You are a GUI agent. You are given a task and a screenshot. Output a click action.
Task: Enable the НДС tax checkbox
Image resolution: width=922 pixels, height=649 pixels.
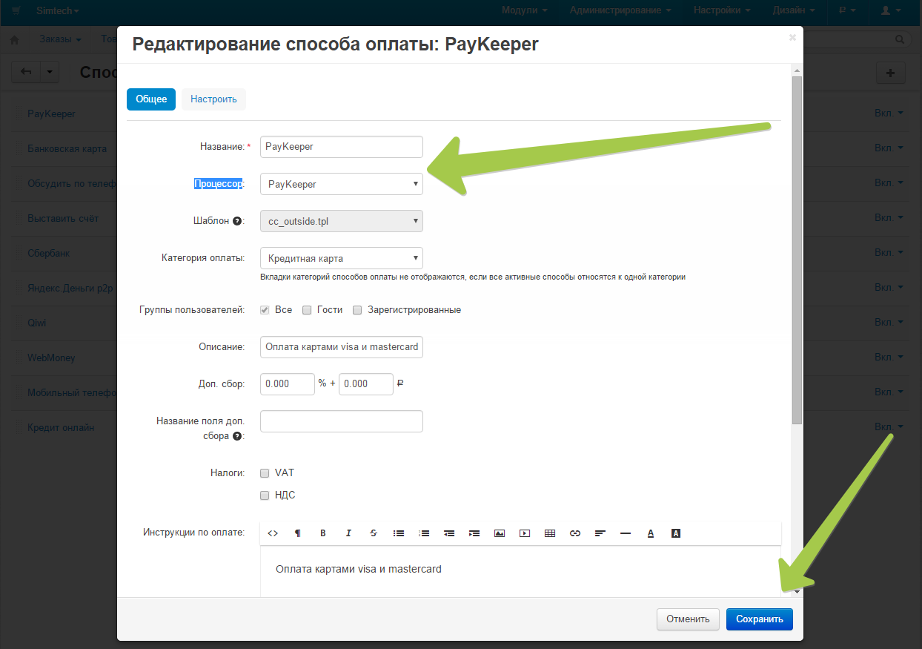265,495
